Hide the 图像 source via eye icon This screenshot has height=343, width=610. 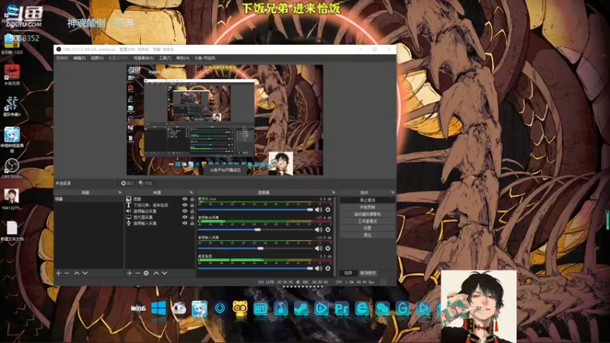point(185,199)
